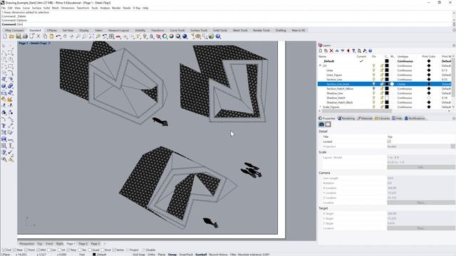Viewport: 456px width, 256px height.
Task: Toggle the End osnap checkbox
Action: point(4,250)
